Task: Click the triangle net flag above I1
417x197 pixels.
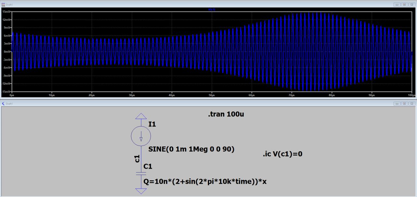Action: click(141, 116)
